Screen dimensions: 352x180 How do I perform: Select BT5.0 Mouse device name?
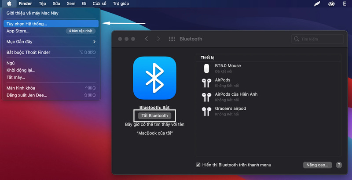(228, 65)
